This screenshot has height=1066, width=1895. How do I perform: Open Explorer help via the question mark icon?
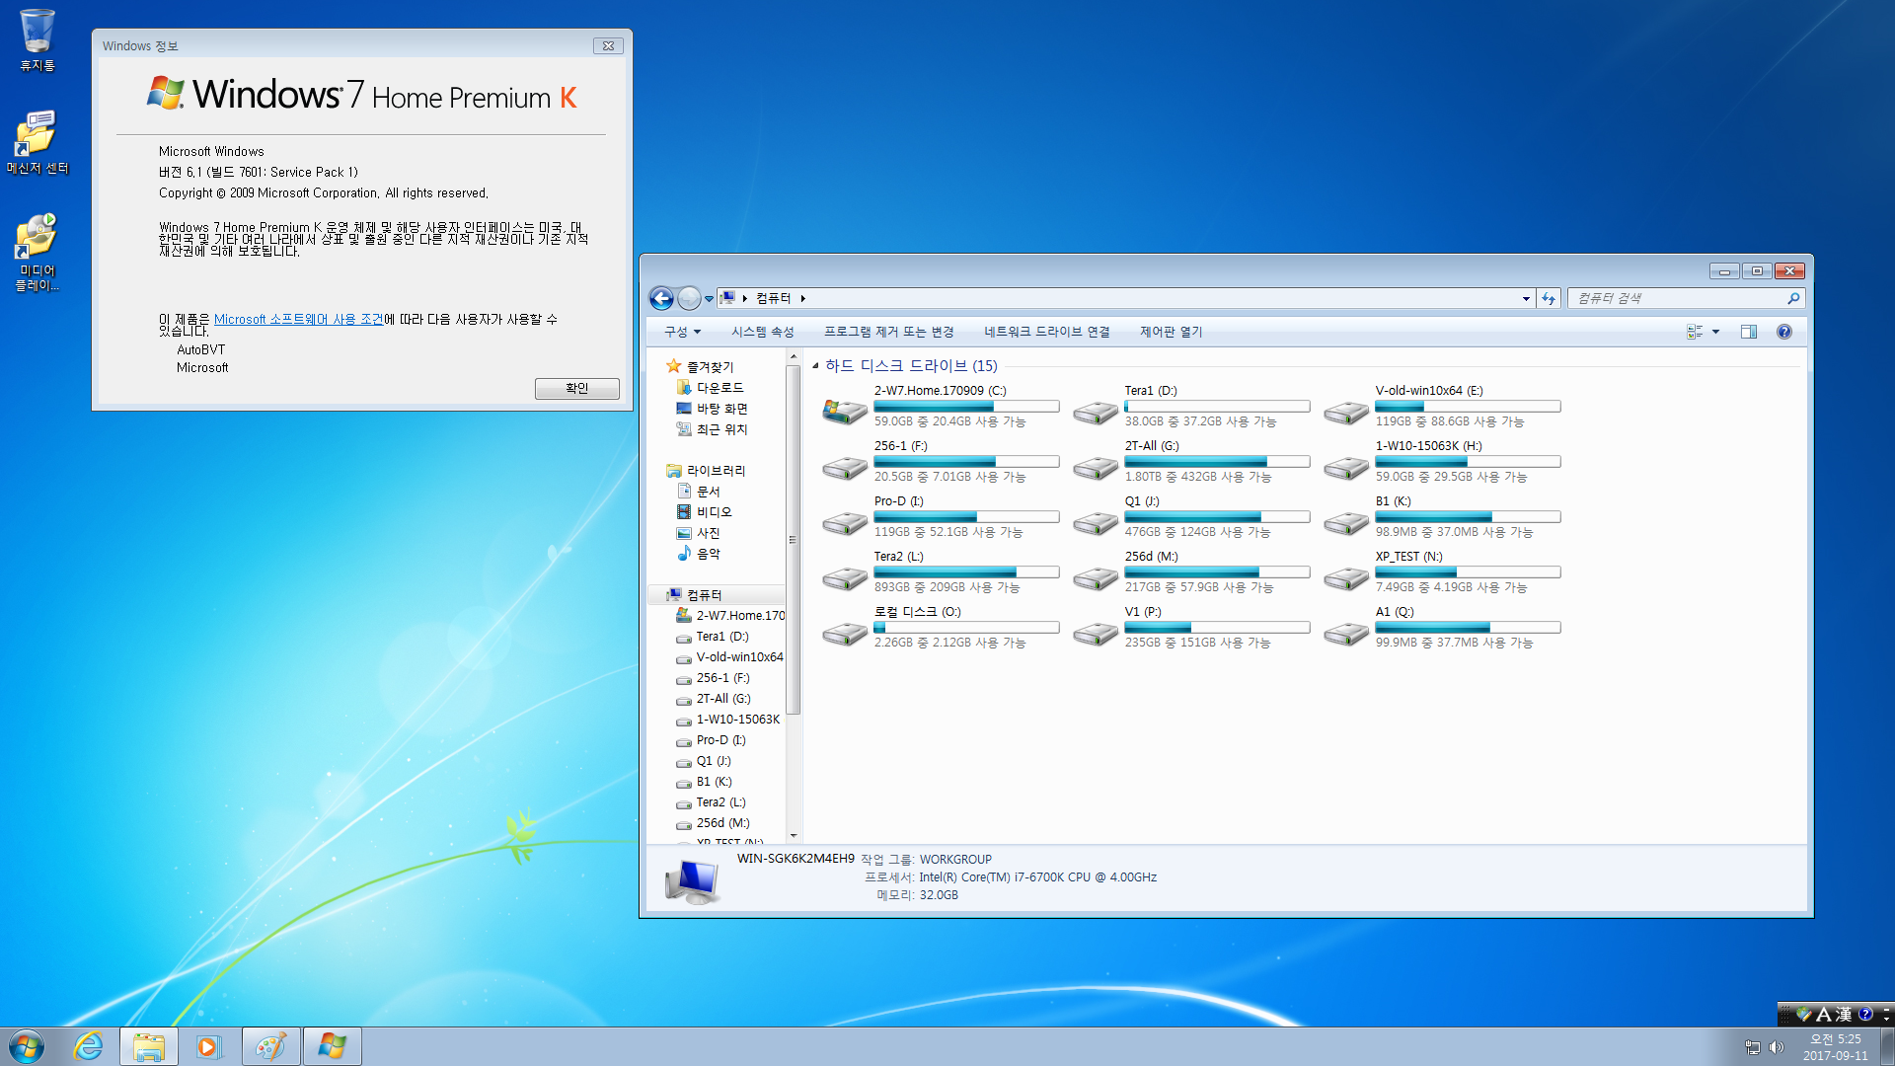[x=1784, y=332]
